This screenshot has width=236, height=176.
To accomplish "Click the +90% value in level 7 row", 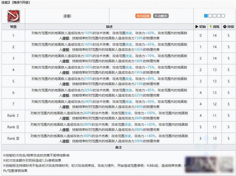I will coord(150,102).
